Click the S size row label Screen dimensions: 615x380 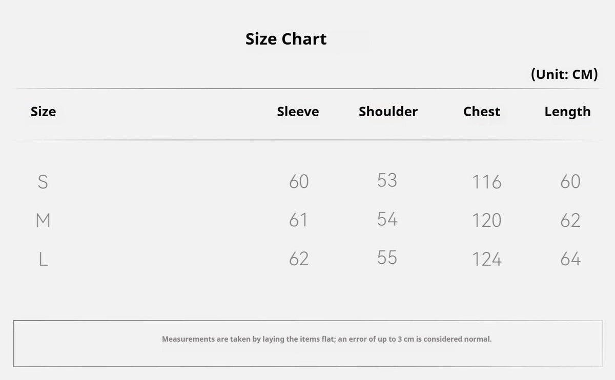coord(43,182)
